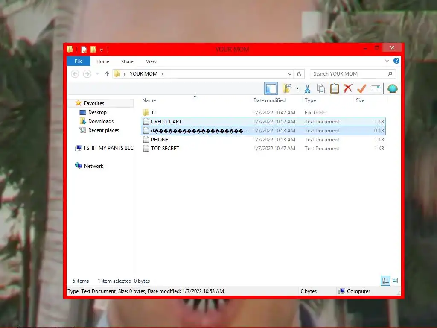Click the Cut scissors icon
The width and height of the screenshot is (437, 328).
pyautogui.click(x=307, y=89)
